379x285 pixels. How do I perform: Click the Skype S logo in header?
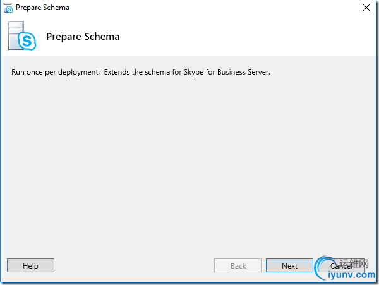(x=30, y=42)
